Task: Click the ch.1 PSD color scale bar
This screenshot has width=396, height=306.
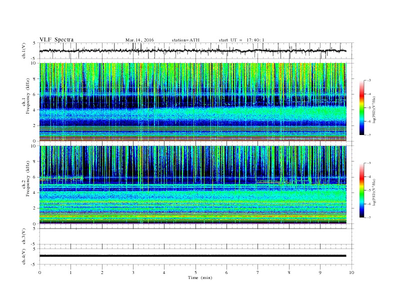Action: click(x=361, y=107)
